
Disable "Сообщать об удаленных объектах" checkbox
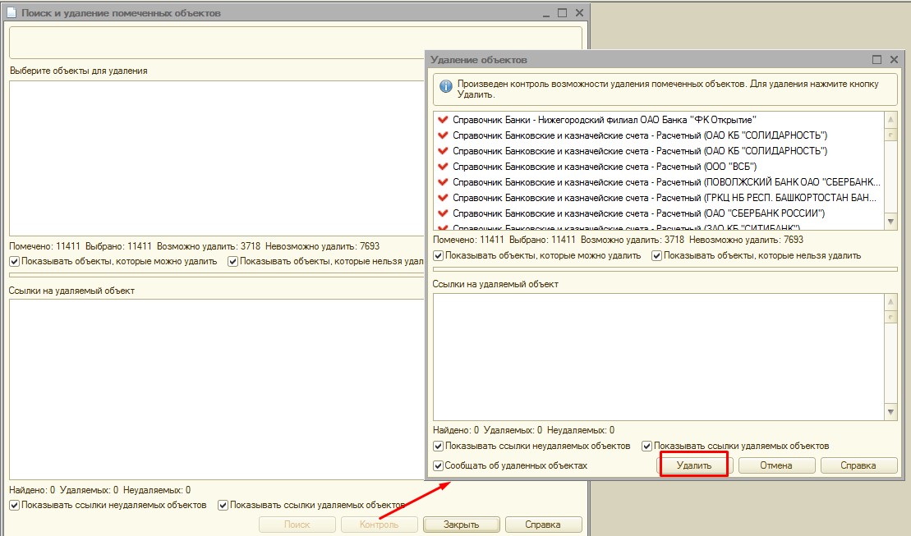439,465
